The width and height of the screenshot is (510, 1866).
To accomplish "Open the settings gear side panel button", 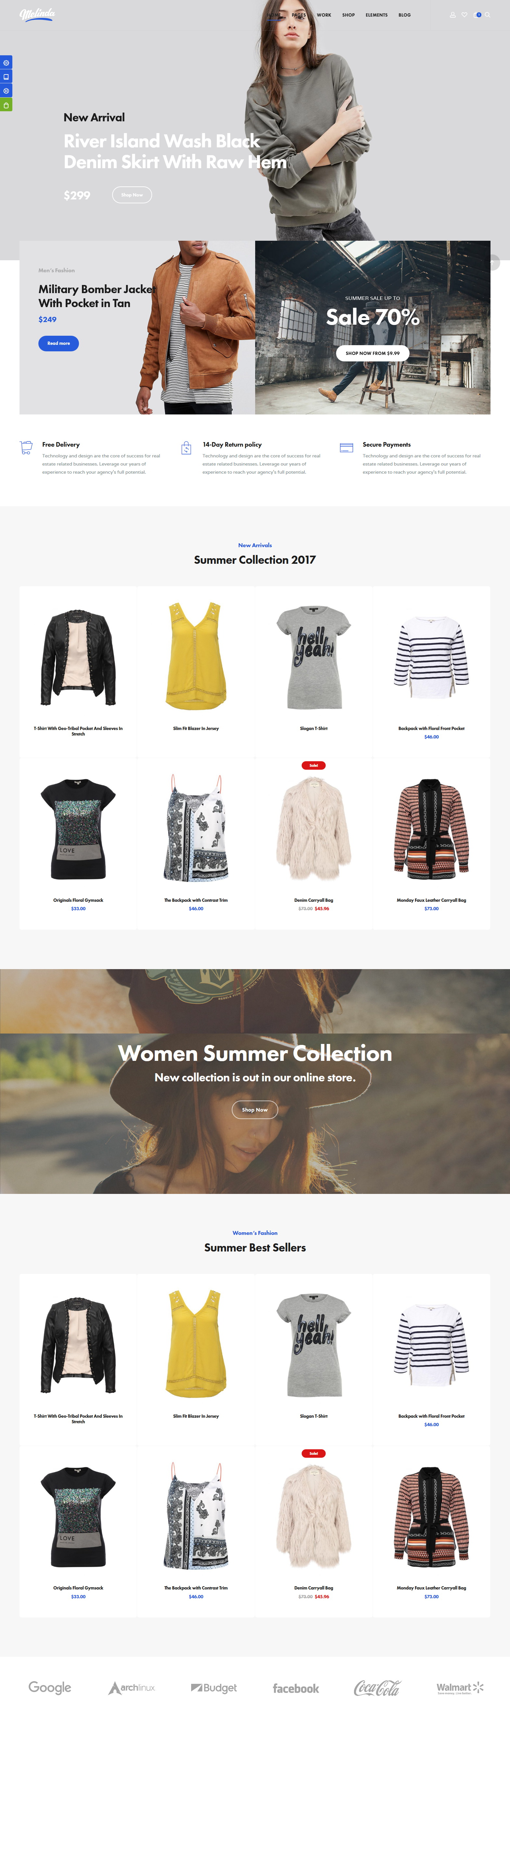I will click(6, 62).
